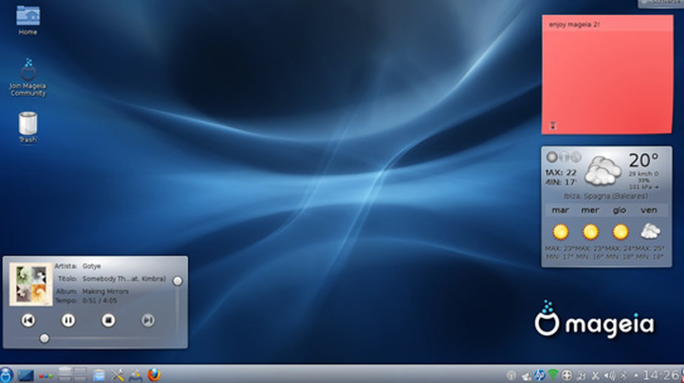
Task: Skip to previous track in media player widget
Action: [28, 321]
